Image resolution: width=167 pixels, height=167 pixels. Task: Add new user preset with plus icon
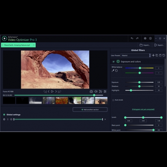point(153,55)
